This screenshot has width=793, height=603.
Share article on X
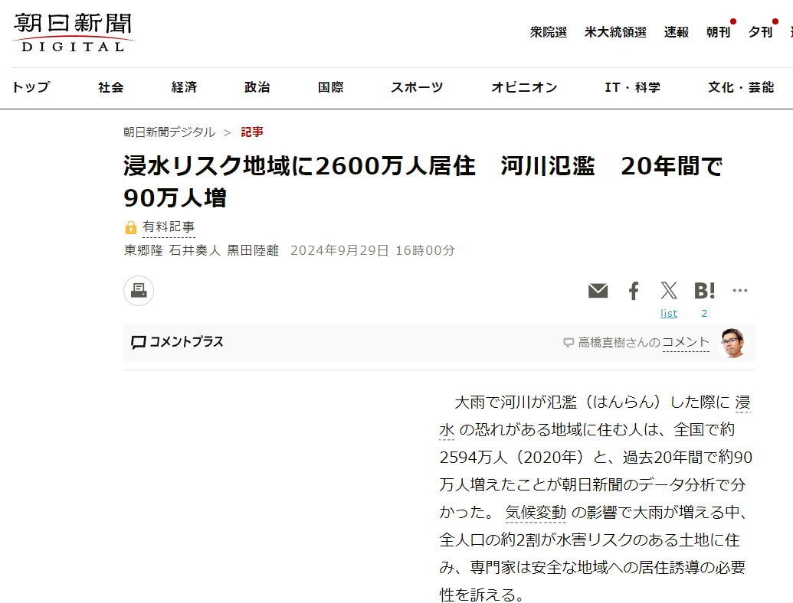[x=669, y=291]
